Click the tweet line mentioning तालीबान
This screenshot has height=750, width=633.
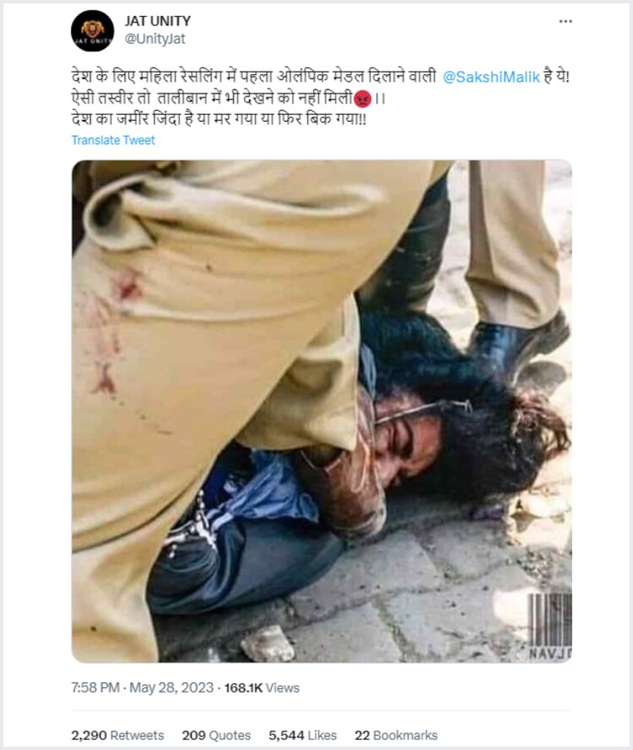point(229,99)
